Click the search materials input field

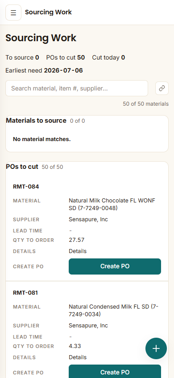[x=77, y=88]
